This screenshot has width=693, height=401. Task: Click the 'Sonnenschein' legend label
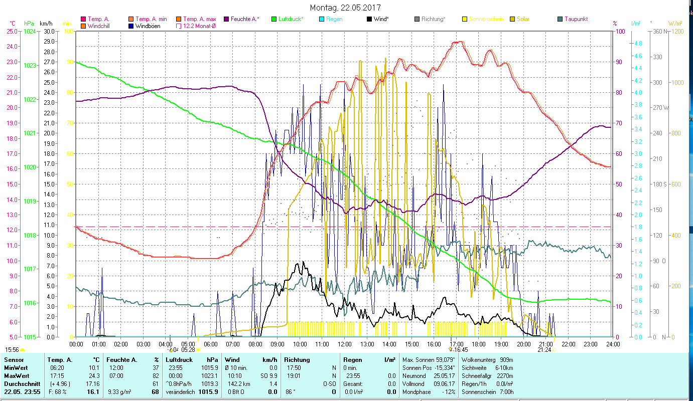(486, 19)
